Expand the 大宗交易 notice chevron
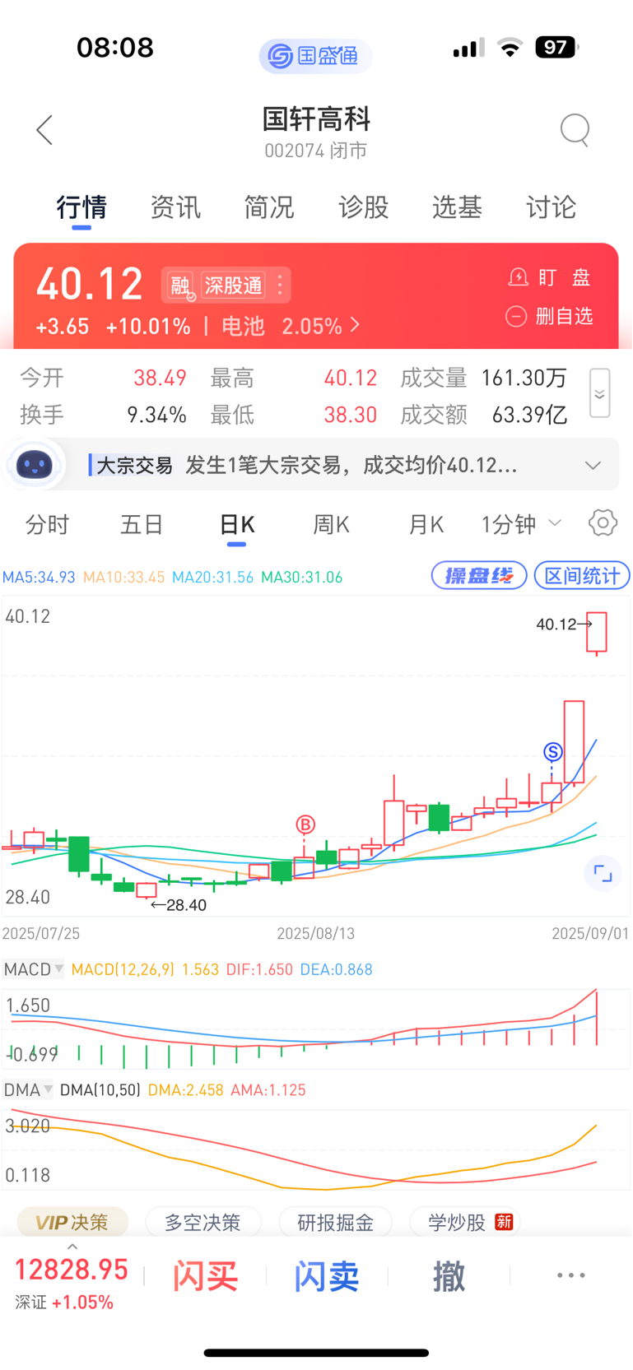The height and width of the screenshot is (1370, 633). pos(593,466)
